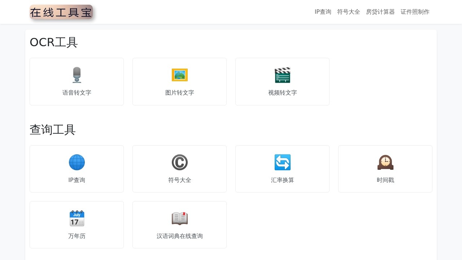The width and height of the screenshot is (462, 260).
Task: Open IP查询 from the top navigation
Action: pos(323,12)
